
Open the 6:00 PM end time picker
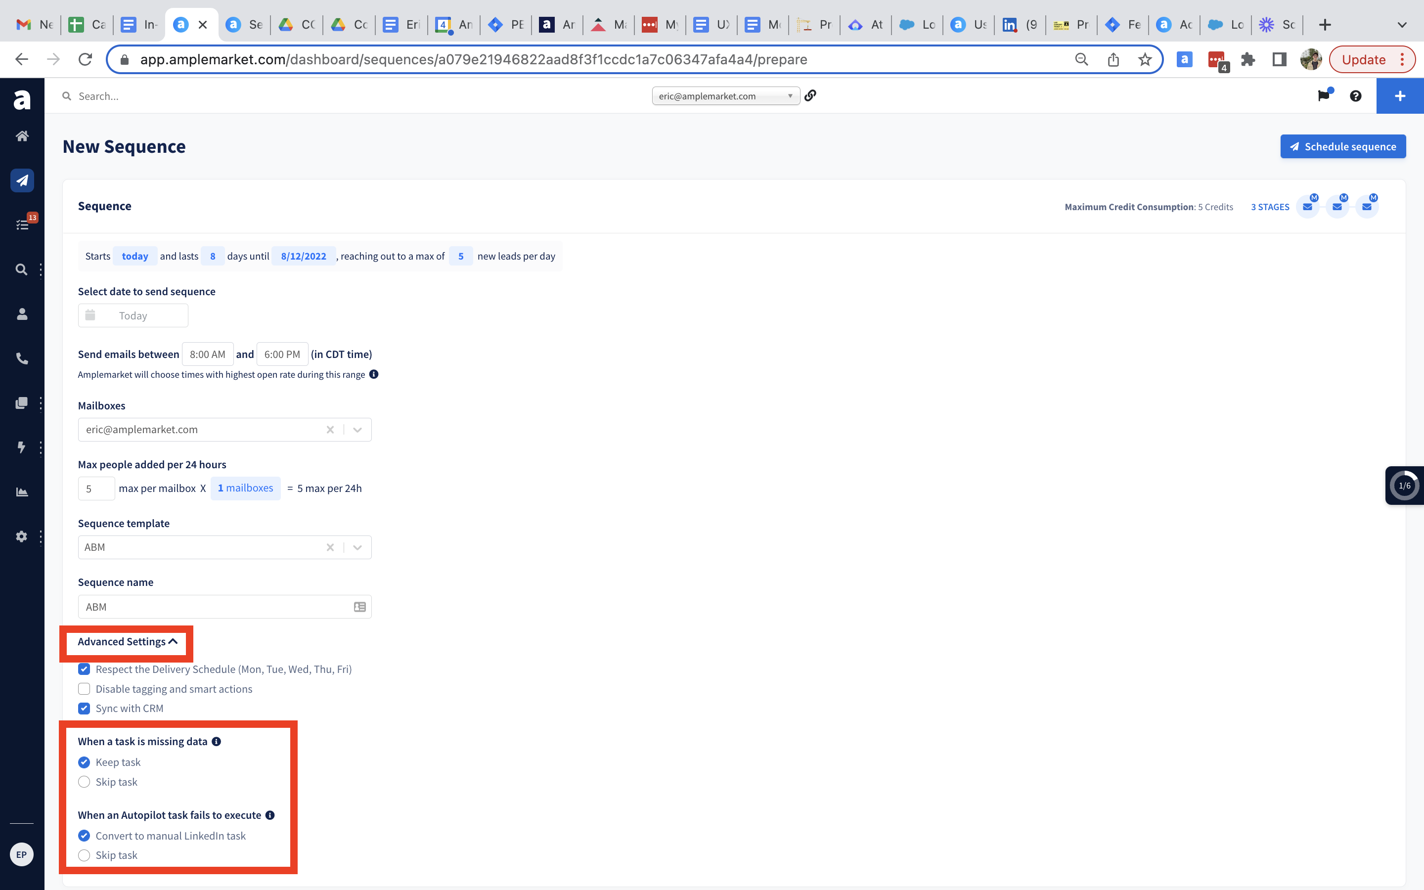click(x=282, y=355)
